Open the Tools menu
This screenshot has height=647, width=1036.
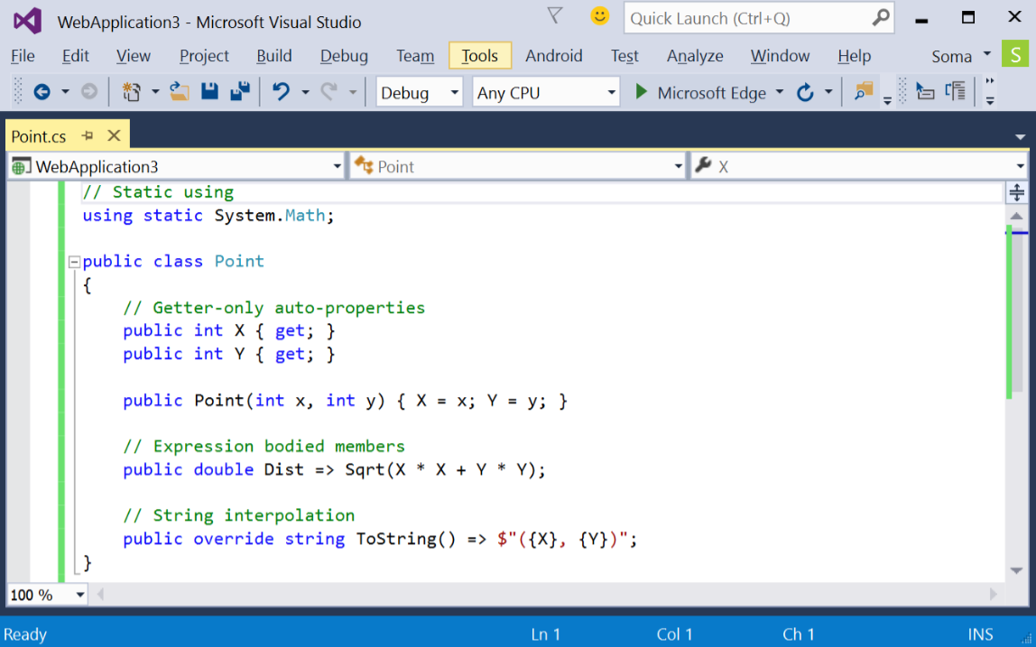coord(479,55)
